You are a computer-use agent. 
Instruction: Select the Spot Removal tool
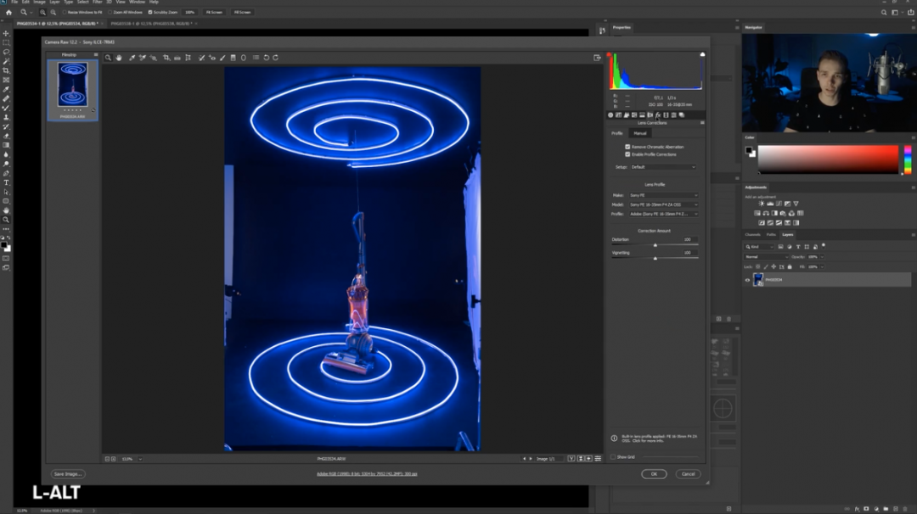point(202,58)
